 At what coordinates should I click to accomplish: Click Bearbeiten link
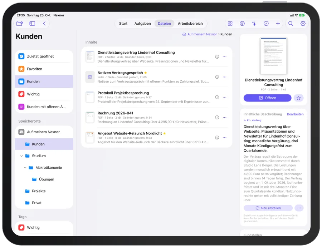click(x=295, y=114)
